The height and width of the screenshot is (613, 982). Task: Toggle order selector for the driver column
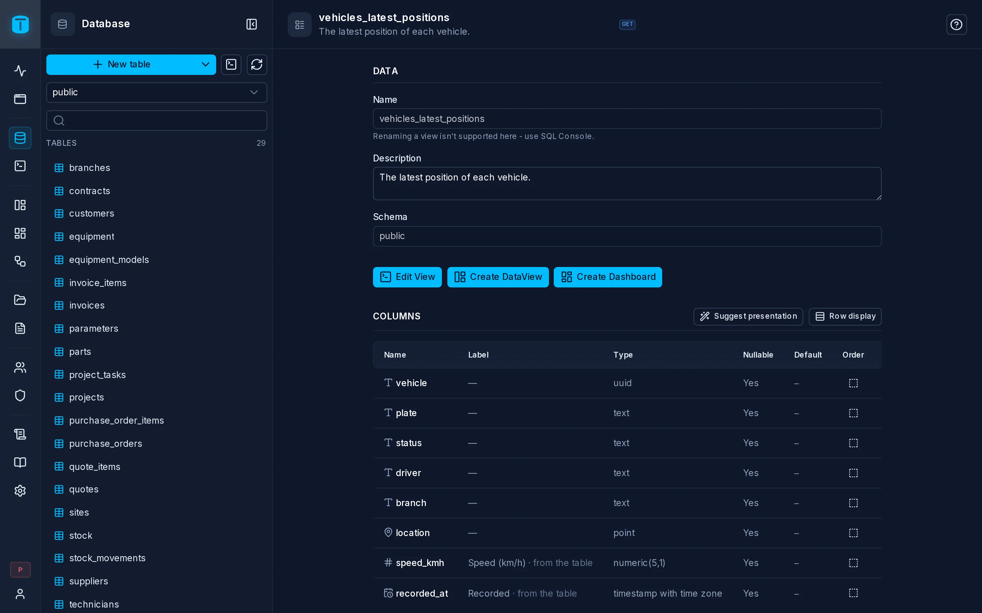(x=853, y=473)
